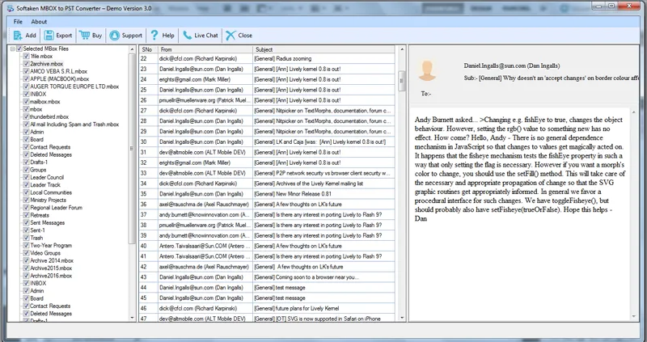647x342 pixels.
Task: Click the preview pane scroll up arrow
Action: click(x=634, y=112)
